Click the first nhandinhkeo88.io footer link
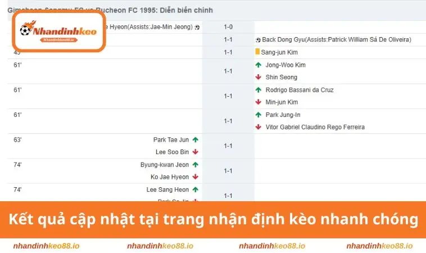Screen dimensions: 426x253 pyautogui.click(x=47, y=246)
